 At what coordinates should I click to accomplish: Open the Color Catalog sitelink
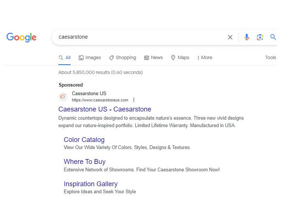point(84,140)
